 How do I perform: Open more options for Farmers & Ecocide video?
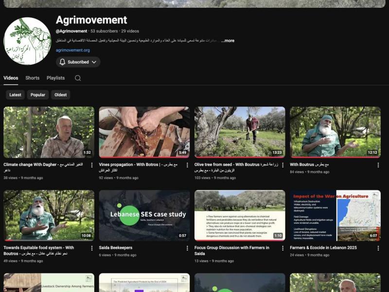[x=378, y=248]
